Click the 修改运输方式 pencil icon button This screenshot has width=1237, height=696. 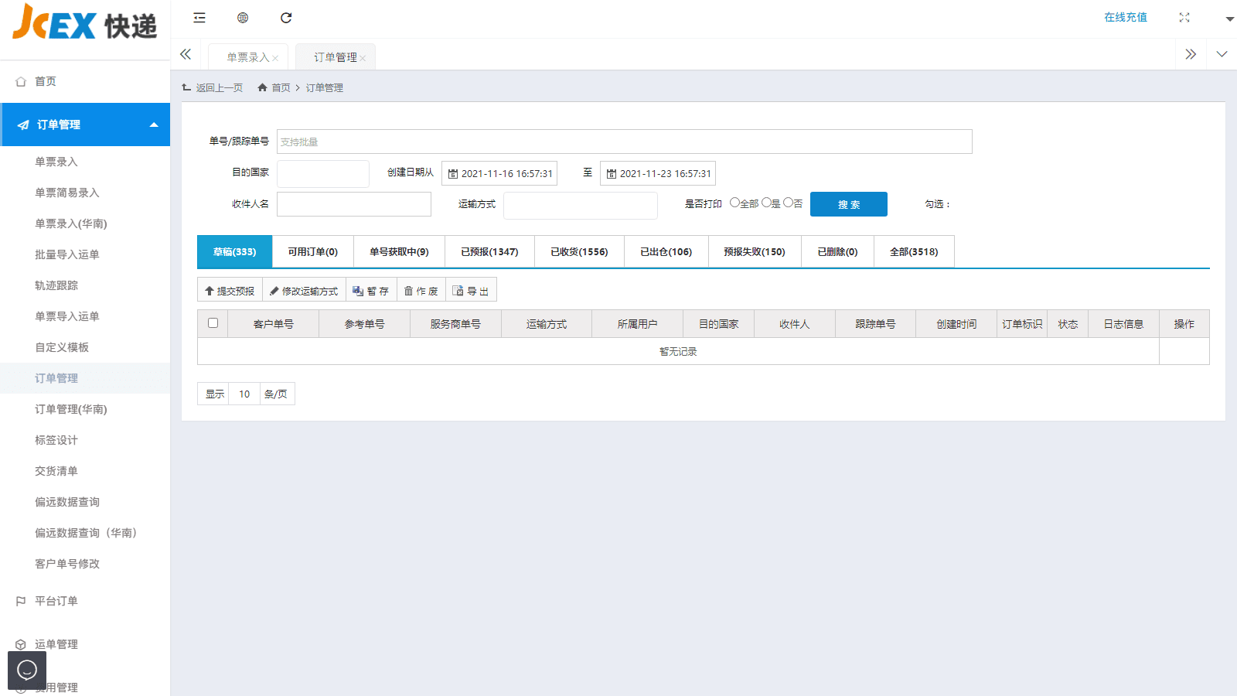point(274,290)
